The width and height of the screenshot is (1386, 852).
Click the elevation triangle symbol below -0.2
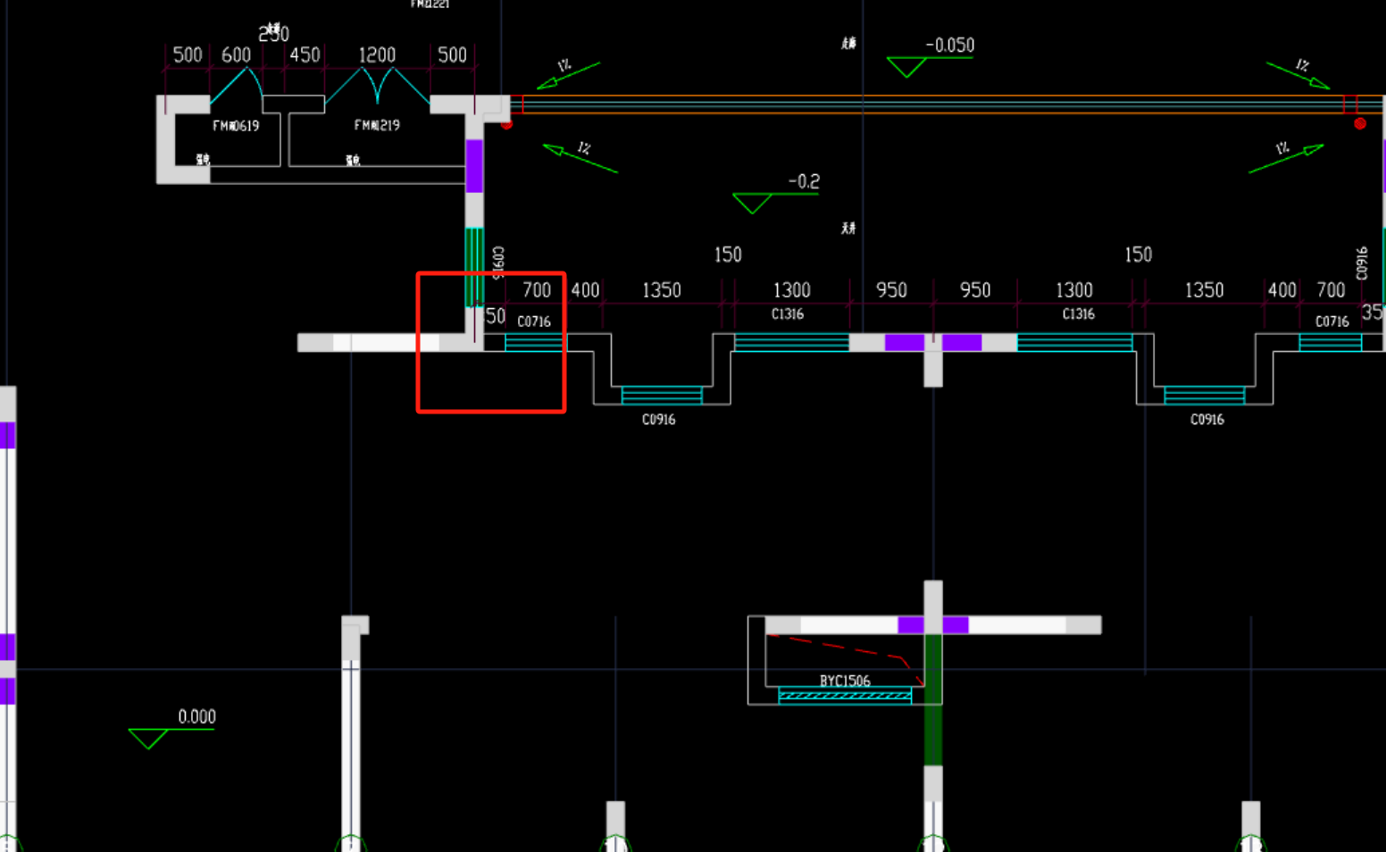pos(752,204)
